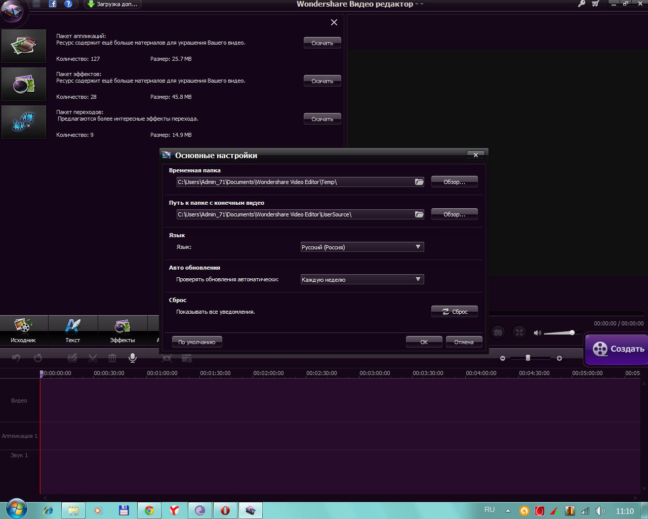Open the Facebook share icon in title bar
The image size is (648, 519).
pos(52,4)
